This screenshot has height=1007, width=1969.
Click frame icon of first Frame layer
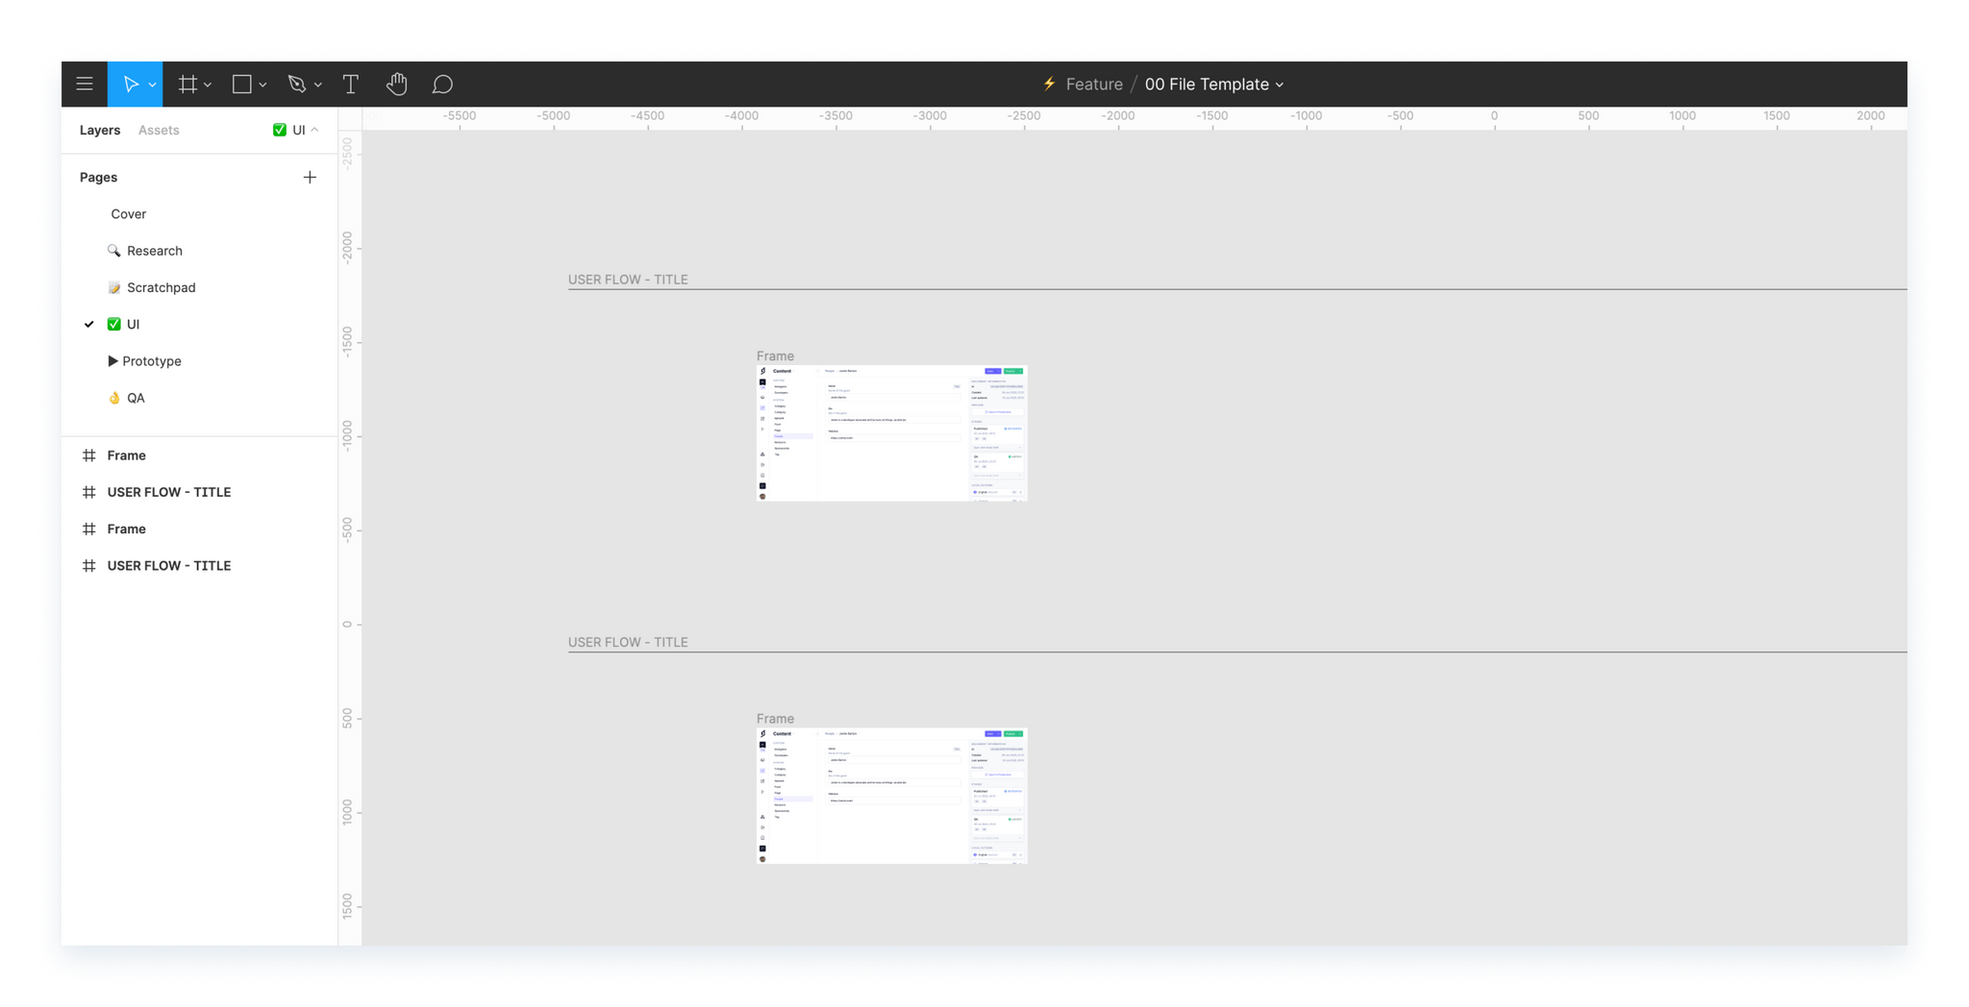point(89,455)
